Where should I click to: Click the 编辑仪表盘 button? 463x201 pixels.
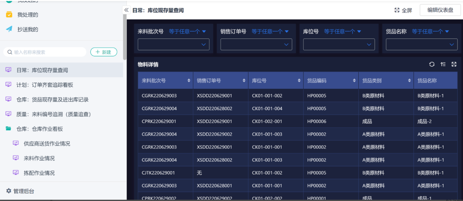coord(440,10)
